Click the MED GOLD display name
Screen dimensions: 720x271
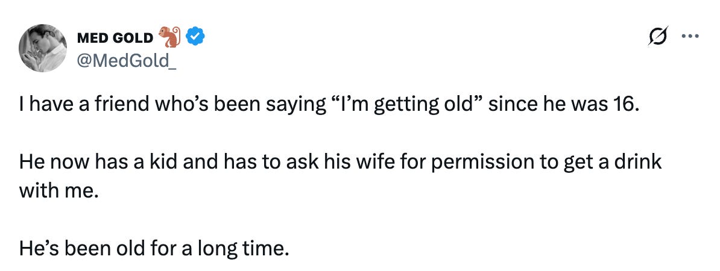pos(115,38)
